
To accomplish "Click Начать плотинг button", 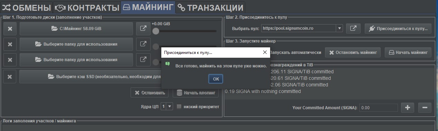I will point(196,93).
